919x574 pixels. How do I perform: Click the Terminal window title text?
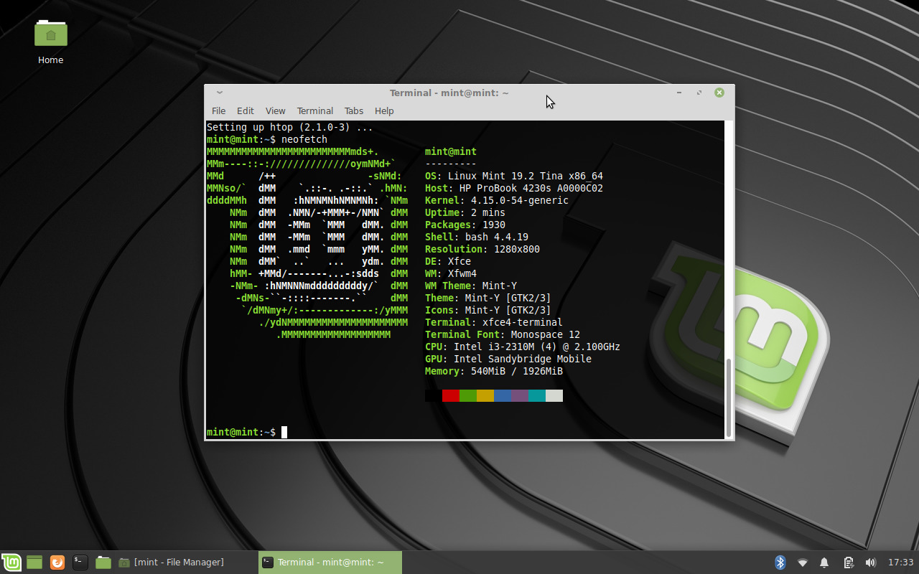click(449, 93)
